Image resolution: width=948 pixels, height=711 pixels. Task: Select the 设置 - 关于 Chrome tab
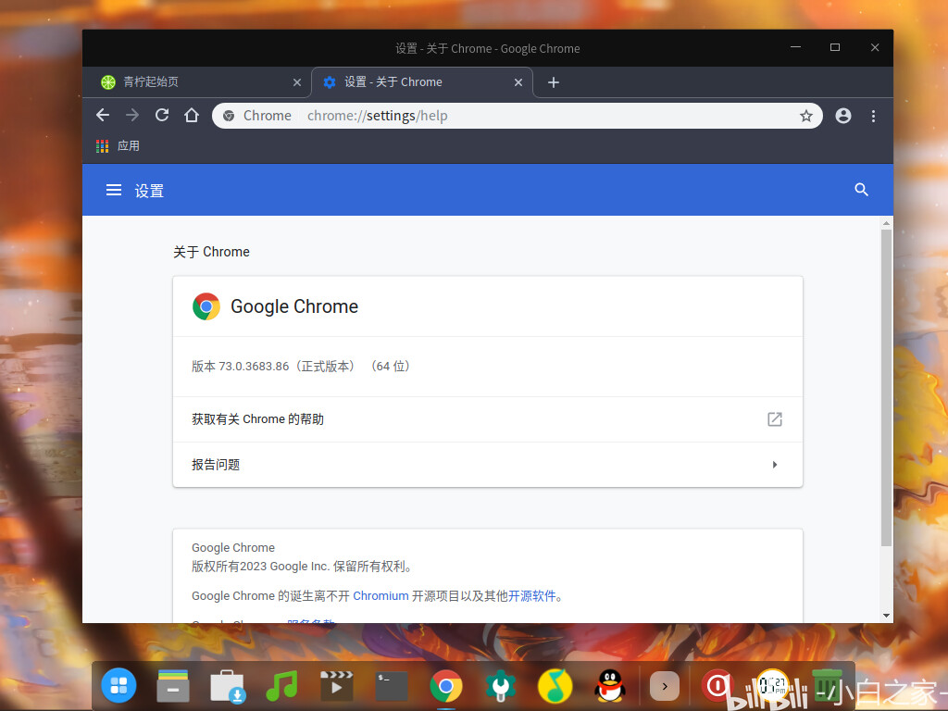(421, 82)
